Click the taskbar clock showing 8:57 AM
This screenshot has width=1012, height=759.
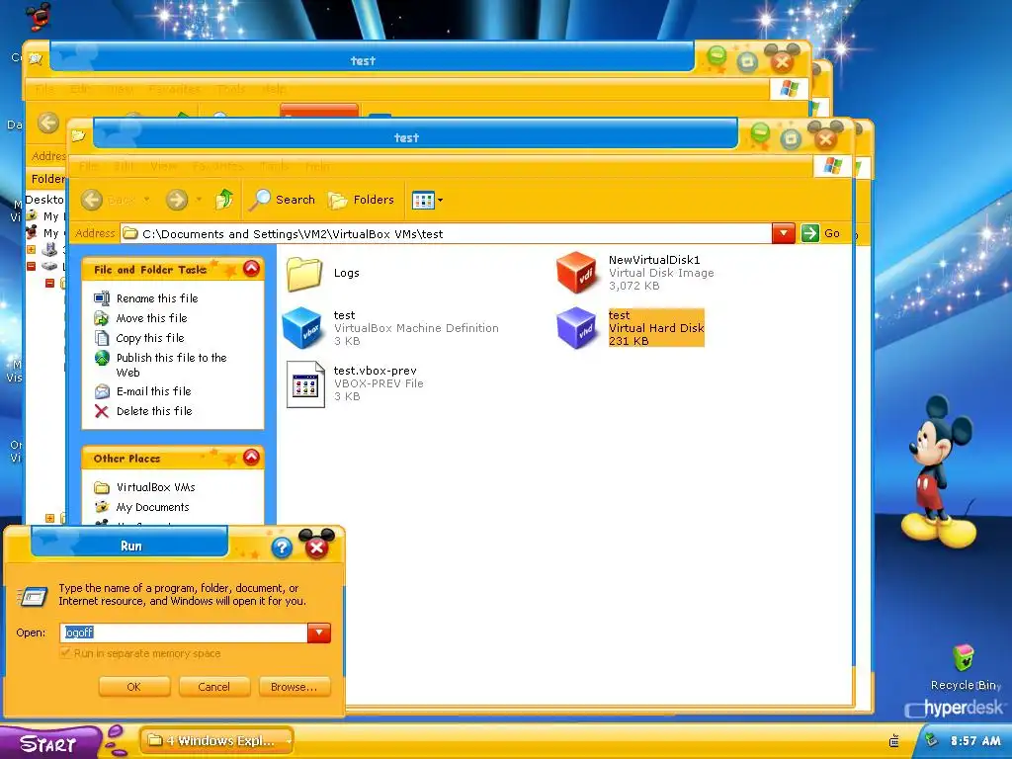coord(975,741)
